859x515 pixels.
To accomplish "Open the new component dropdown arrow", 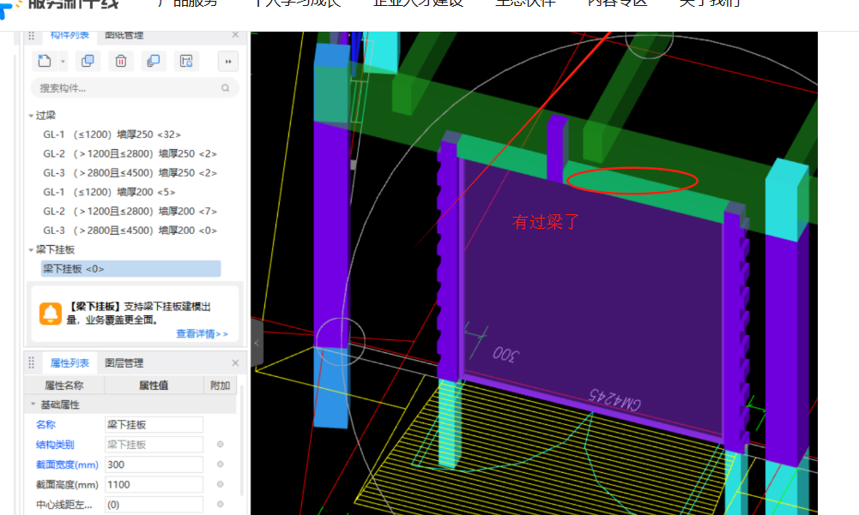I will tap(63, 62).
